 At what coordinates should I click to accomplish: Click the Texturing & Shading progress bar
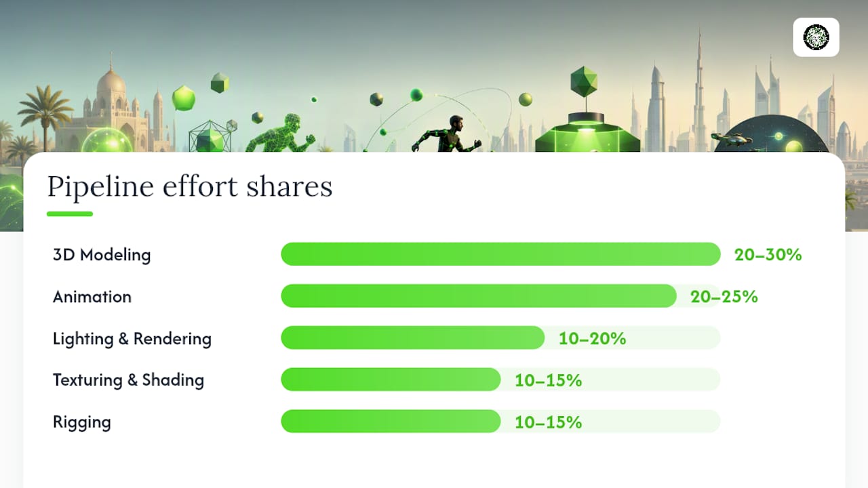tap(500, 380)
